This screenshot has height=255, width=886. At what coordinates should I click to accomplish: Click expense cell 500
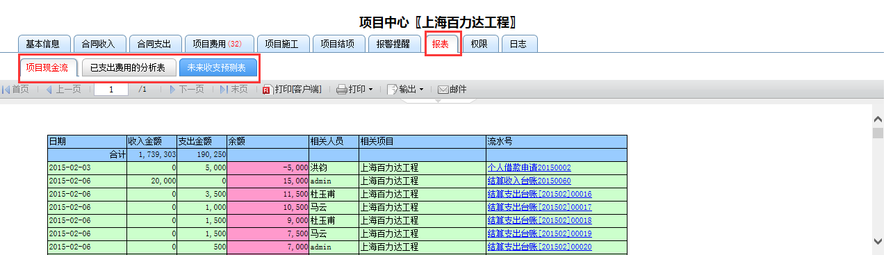point(202,247)
